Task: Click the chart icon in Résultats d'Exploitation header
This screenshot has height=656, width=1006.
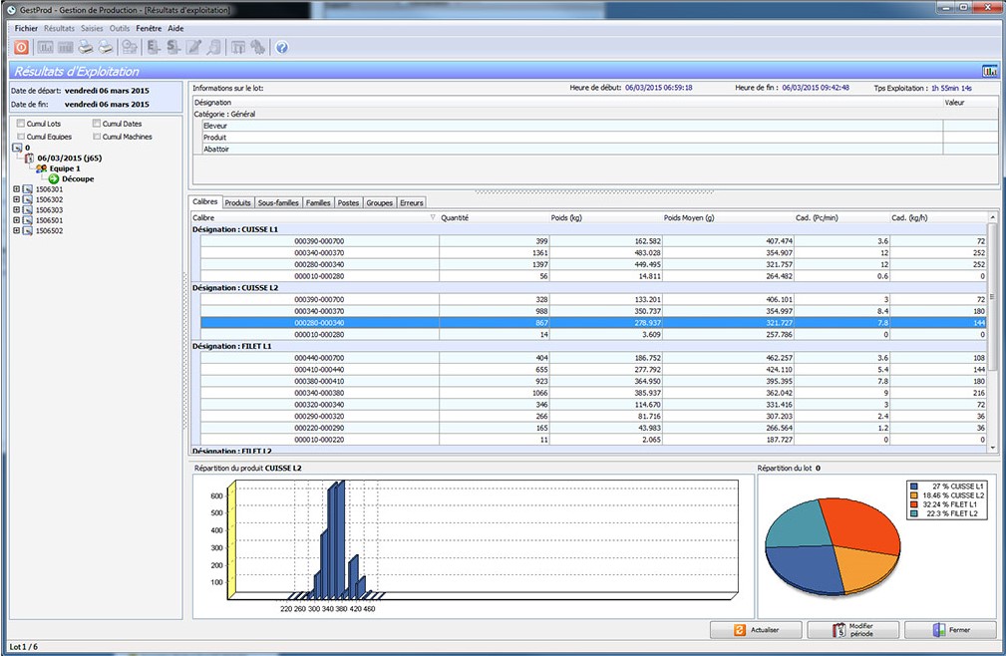Action: [989, 72]
